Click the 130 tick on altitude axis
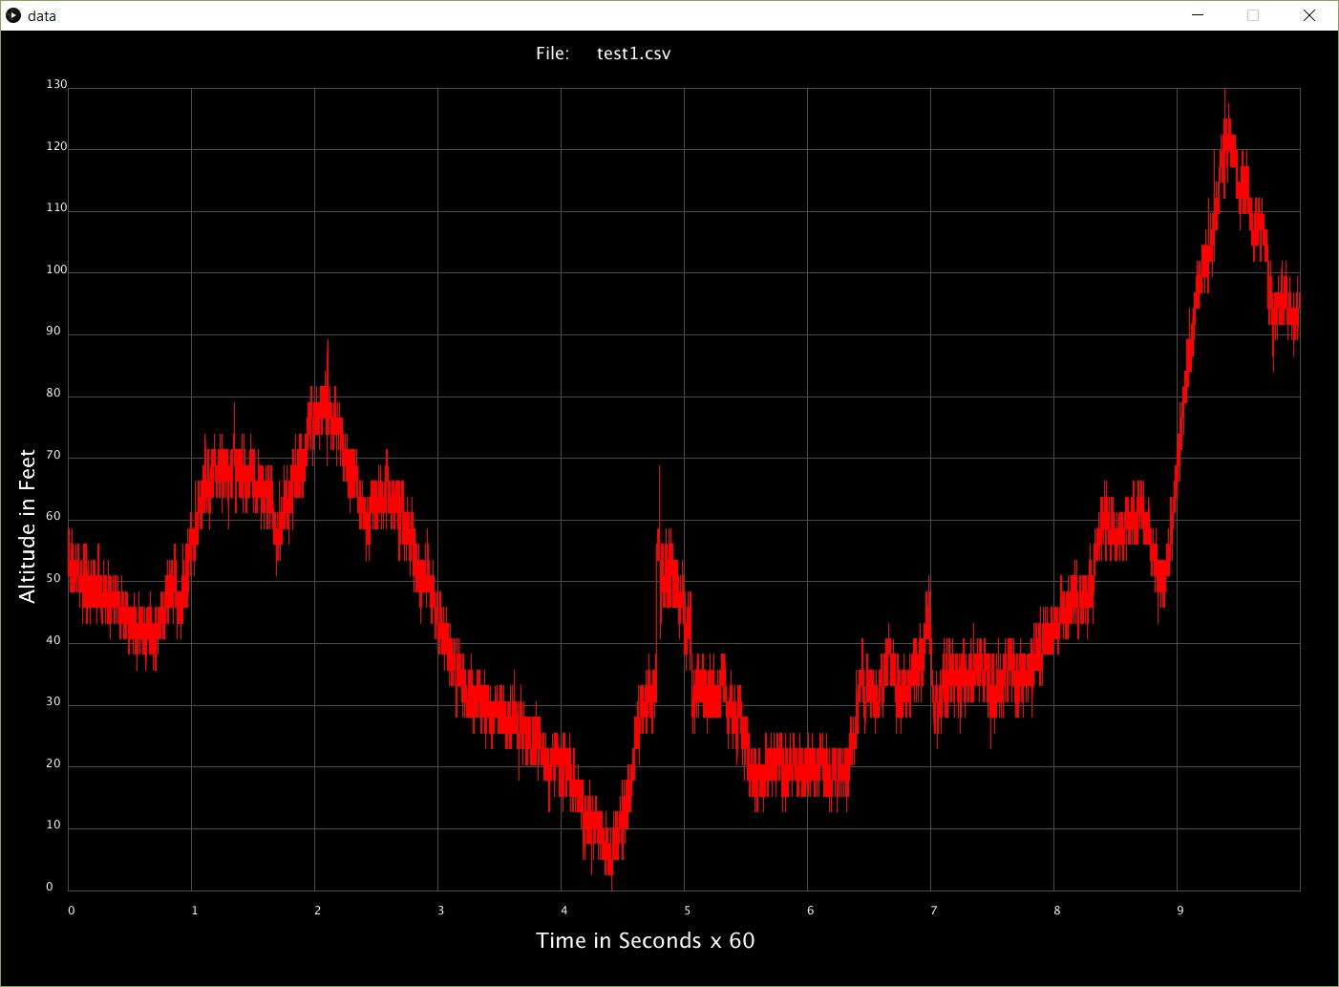Image resolution: width=1339 pixels, height=987 pixels. point(56,84)
